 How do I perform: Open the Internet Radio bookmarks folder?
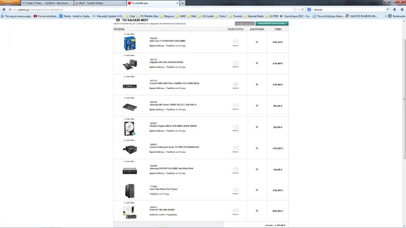(253, 16)
